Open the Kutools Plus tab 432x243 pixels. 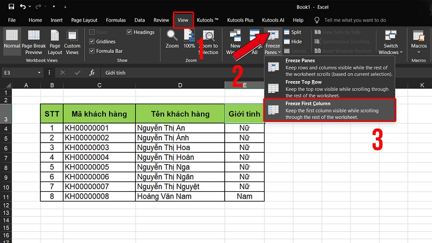[240, 20]
